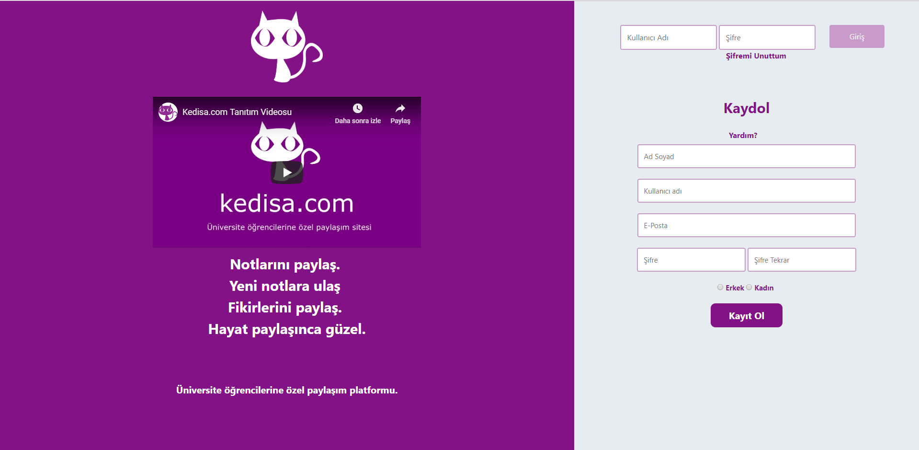
Task: Focus the E-Posta input field
Action: pyautogui.click(x=746, y=225)
